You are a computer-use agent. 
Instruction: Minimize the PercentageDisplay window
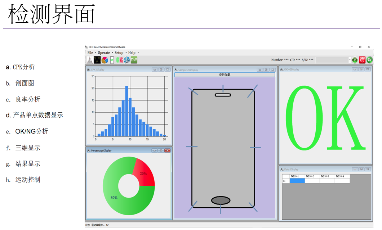click(x=155, y=151)
